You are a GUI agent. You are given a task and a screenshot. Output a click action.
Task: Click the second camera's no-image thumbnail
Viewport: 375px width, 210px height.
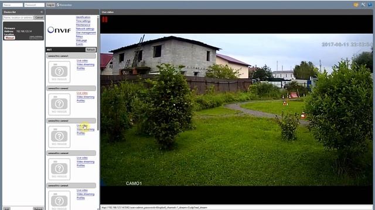coord(59,104)
